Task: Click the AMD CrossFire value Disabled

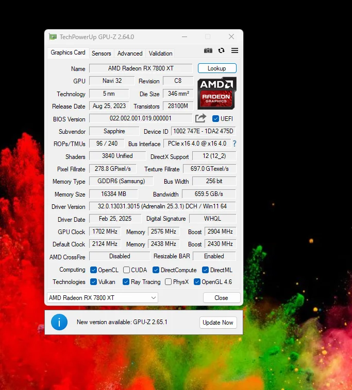Action: [120, 256]
